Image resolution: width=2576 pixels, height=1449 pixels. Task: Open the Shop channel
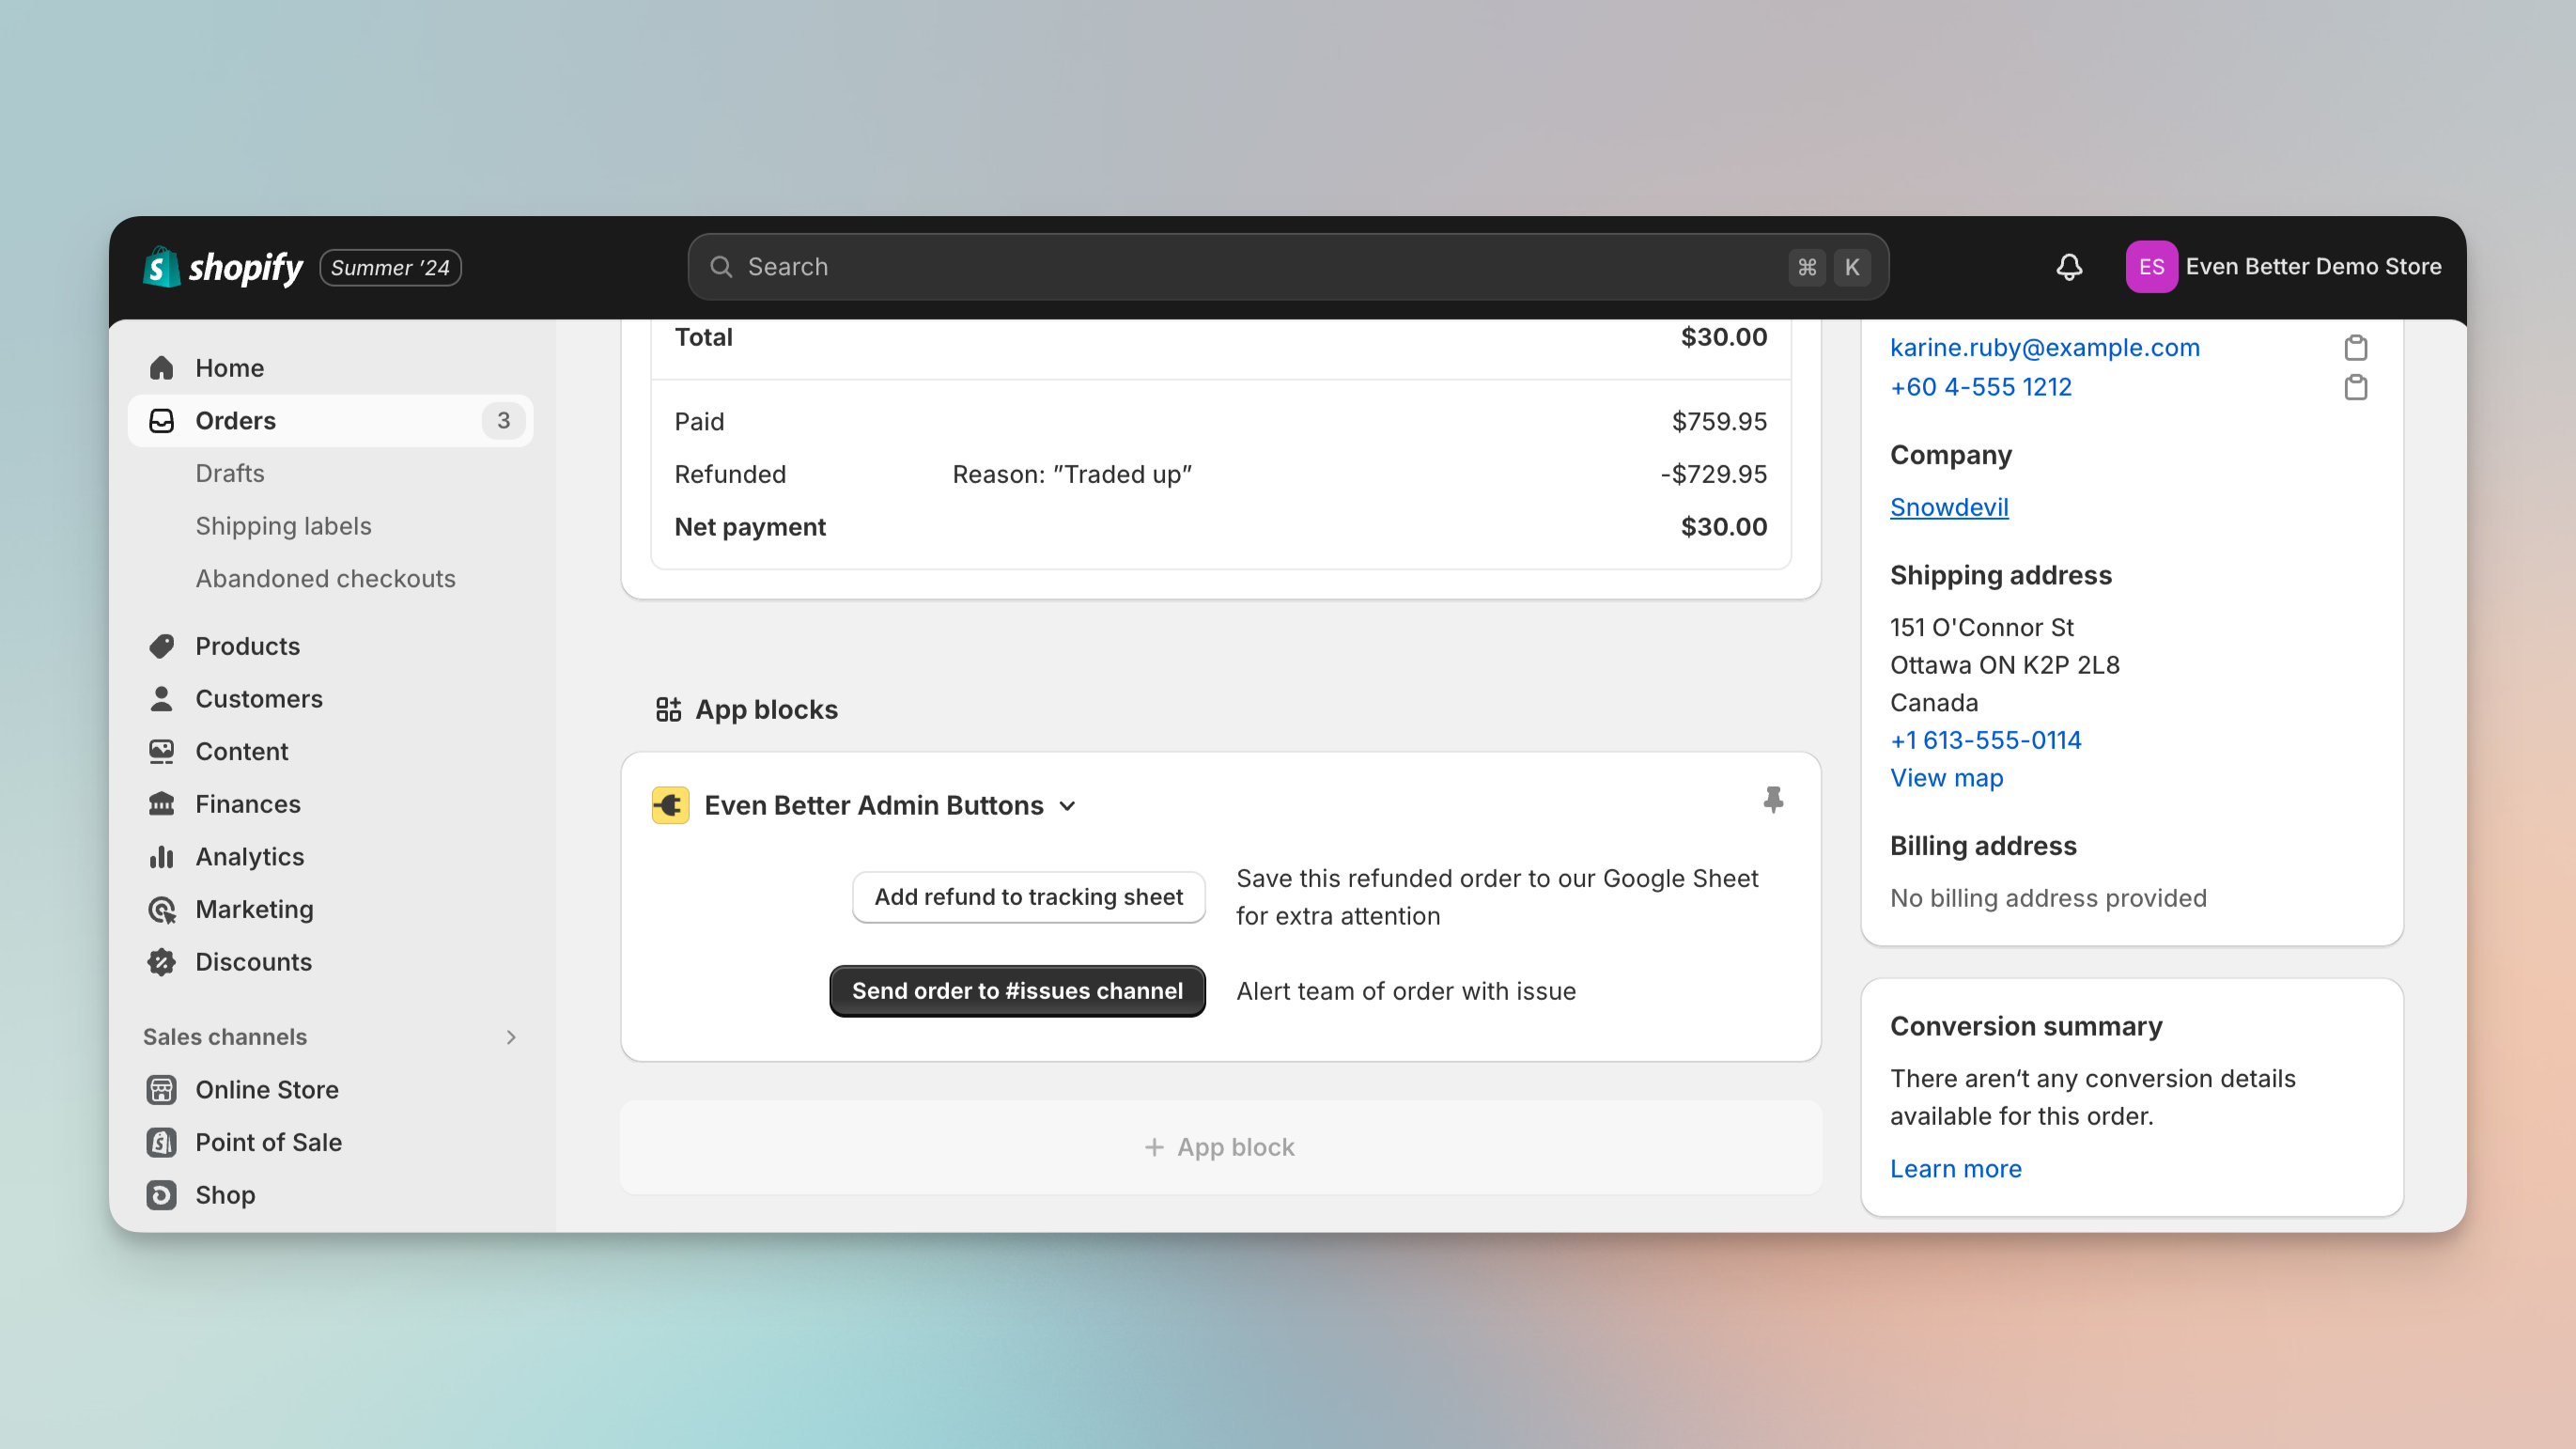click(330, 1195)
